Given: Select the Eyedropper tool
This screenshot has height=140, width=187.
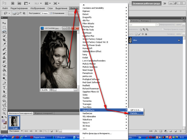Looking at the screenshot, I should [4, 44].
